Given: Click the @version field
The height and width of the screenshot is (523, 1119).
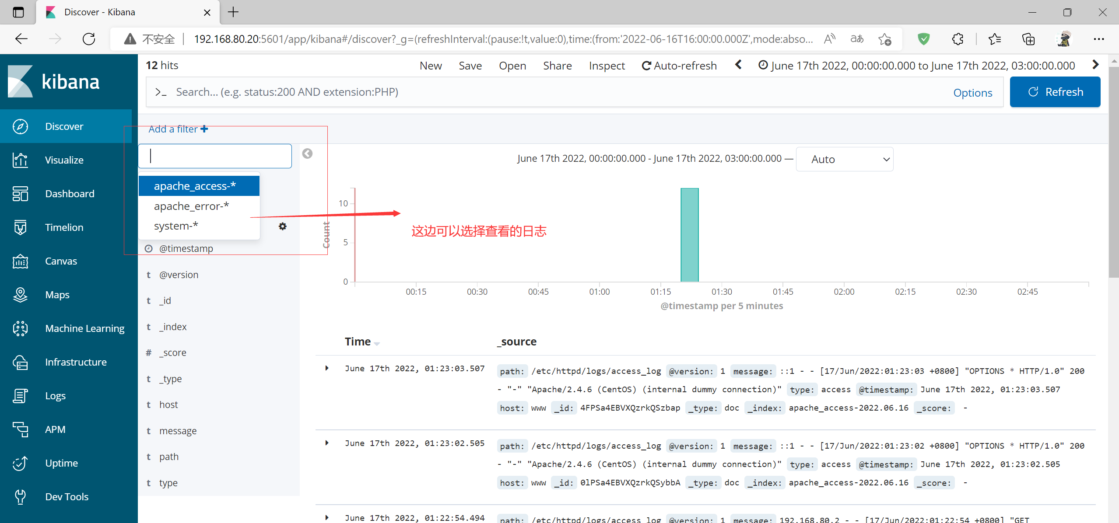Looking at the screenshot, I should pyautogui.click(x=179, y=275).
